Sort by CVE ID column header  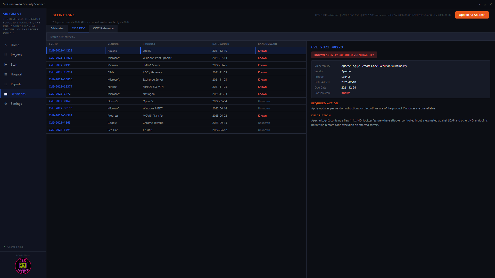(x=53, y=44)
